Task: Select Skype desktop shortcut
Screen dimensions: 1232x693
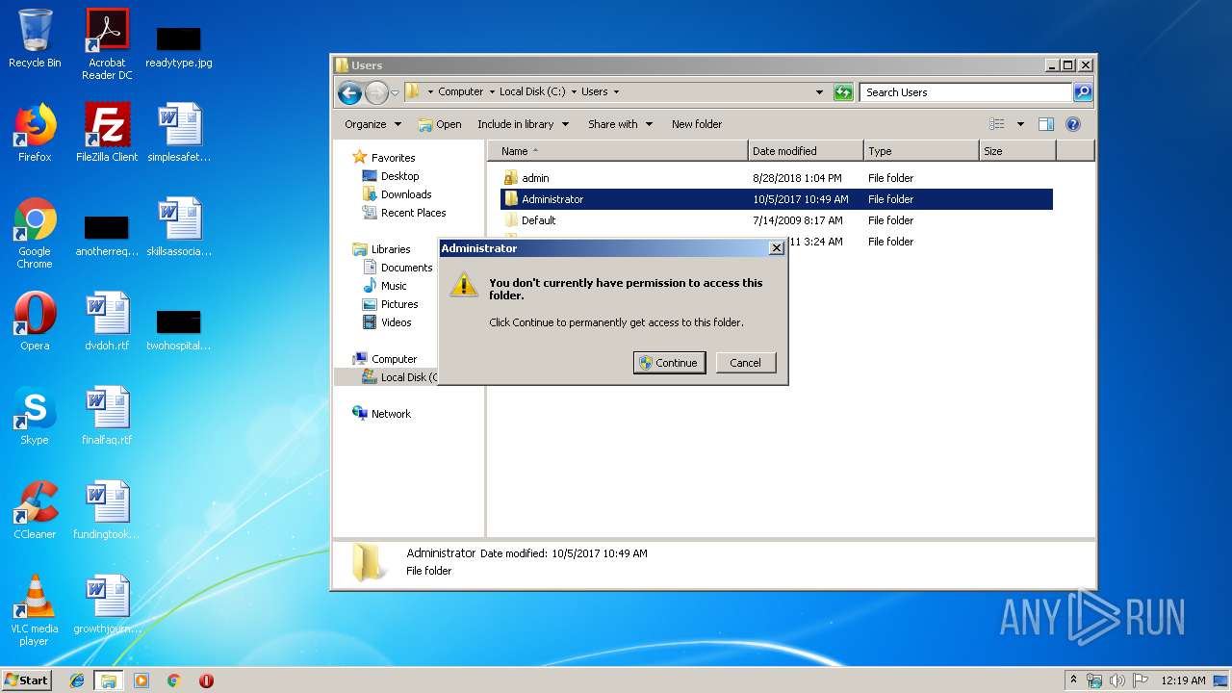Action: coord(35,416)
